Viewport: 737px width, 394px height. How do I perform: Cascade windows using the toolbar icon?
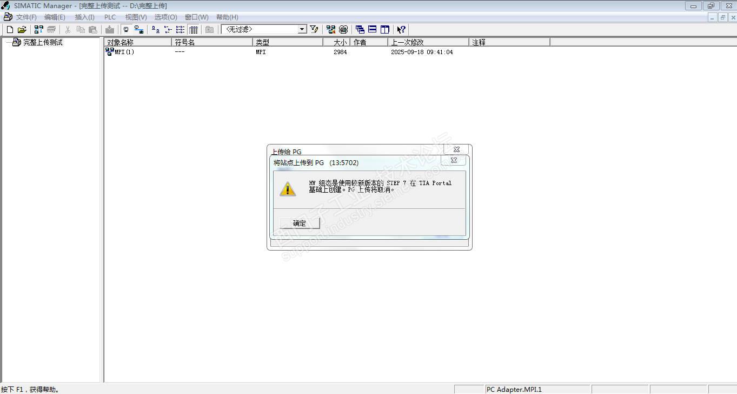tap(360, 30)
